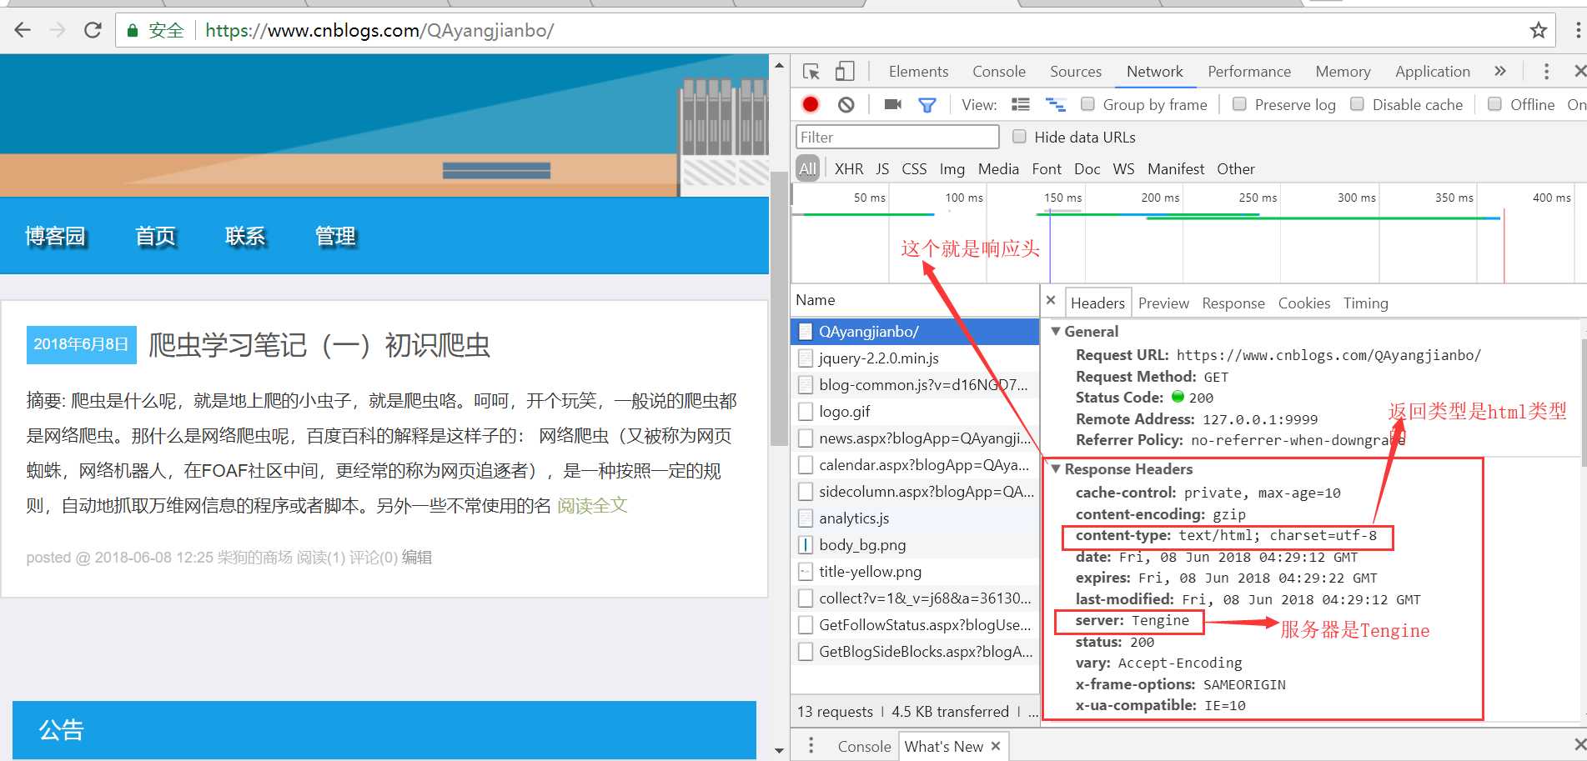Image resolution: width=1587 pixels, height=761 pixels.
Task: Open the 联系 navigation link
Action: click(245, 237)
